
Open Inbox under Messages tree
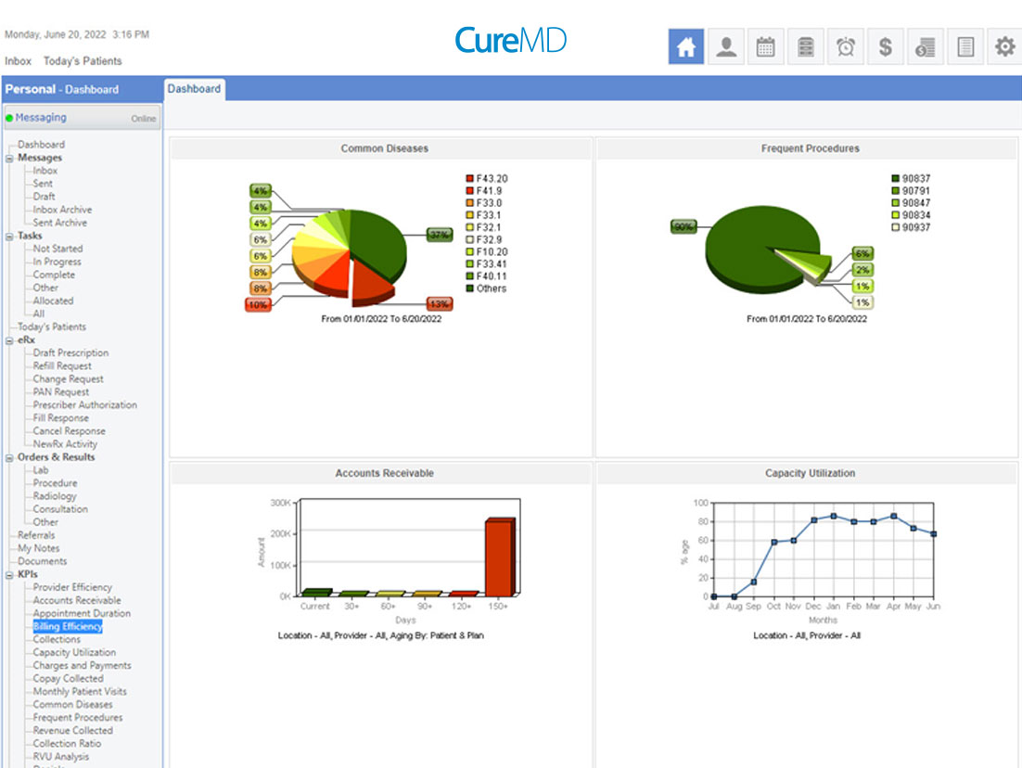pyautogui.click(x=45, y=170)
